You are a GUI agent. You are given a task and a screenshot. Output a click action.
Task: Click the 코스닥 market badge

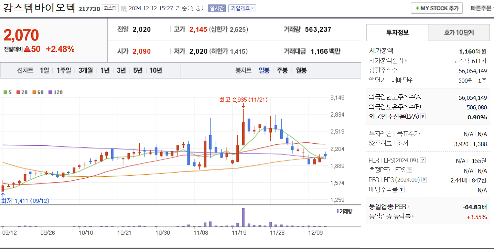click(110, 8)
